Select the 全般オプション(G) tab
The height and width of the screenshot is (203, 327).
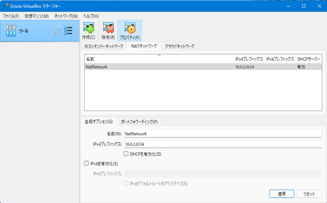[x=99, y=122]
